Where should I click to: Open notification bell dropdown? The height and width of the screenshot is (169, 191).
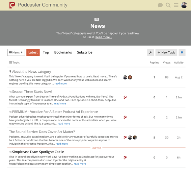[182, 52]
